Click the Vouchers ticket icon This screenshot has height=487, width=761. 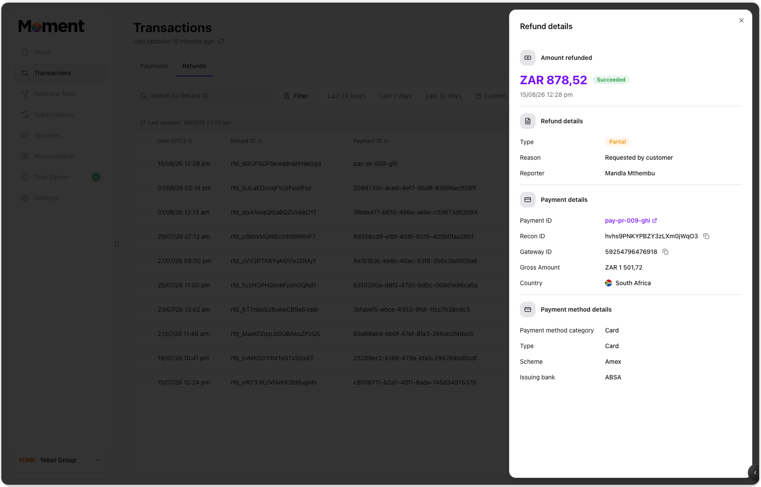tap(25, 135)
